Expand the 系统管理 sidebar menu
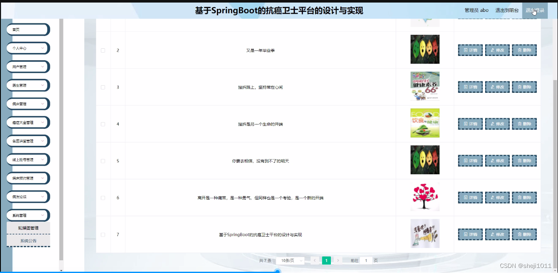 (28, 215)
